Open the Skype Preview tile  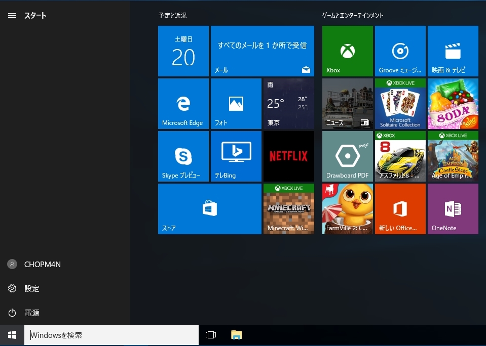pos(183,156)
